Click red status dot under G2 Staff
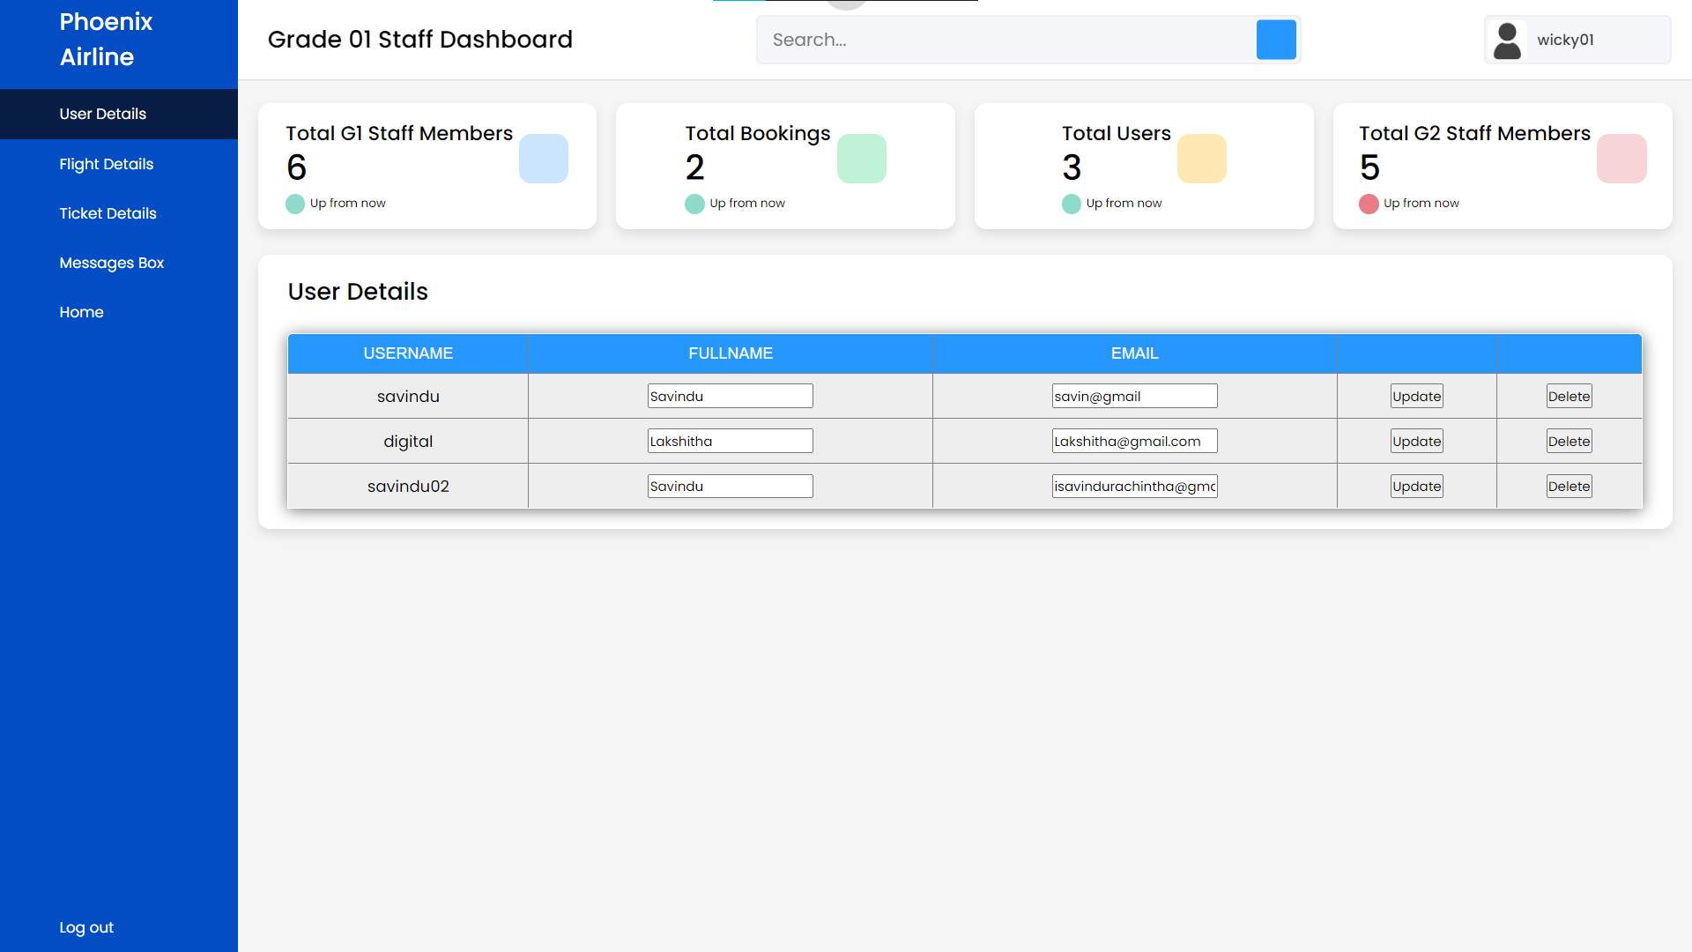Image resolution: width=1692 pixels, height=952 pixels. [x=1368, y=204]
